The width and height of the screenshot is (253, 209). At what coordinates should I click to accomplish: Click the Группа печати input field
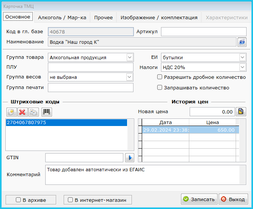coord(90,88)
